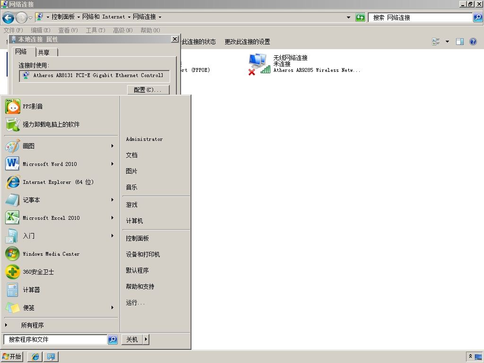The image size is (484, 363).
Task: Open the 帮助(H) menu
Action: [x=150, y=30]
